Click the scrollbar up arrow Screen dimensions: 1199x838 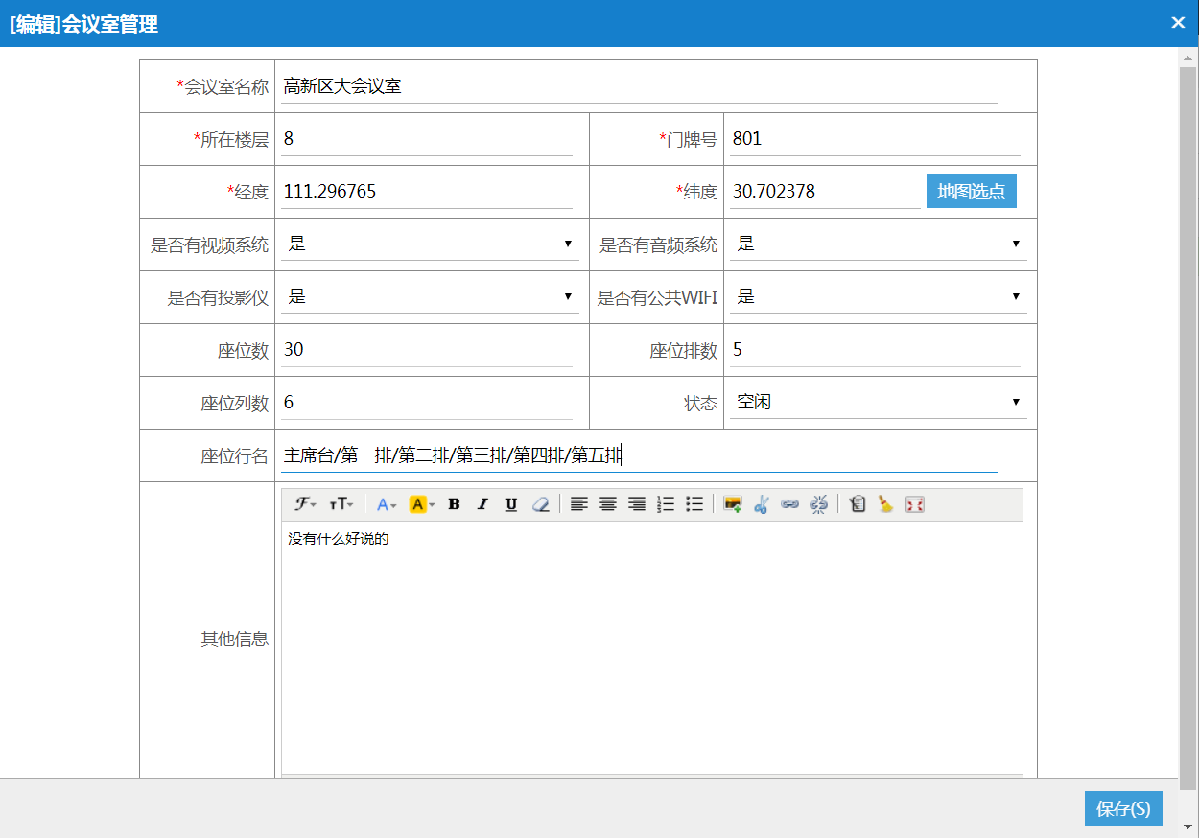(1188, 58)
